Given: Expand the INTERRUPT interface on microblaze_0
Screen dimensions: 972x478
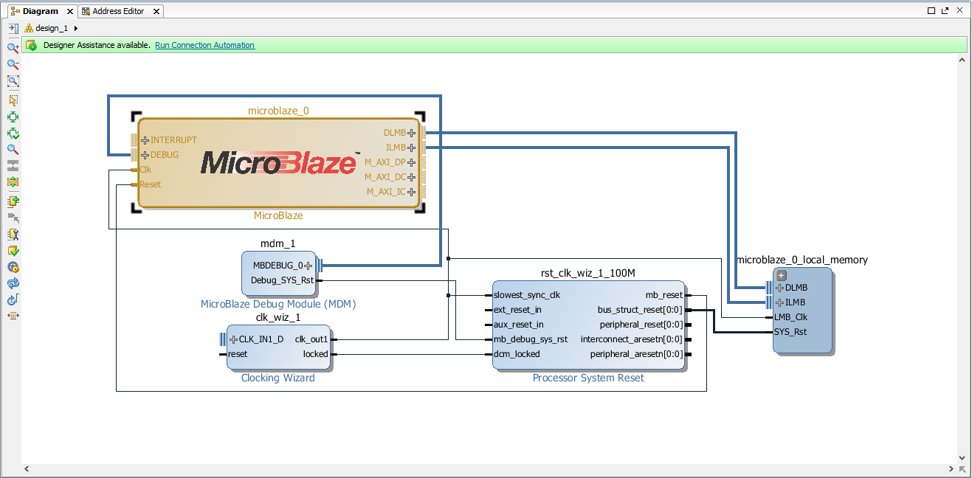Looking at the screenshot, I should point(145,140).
